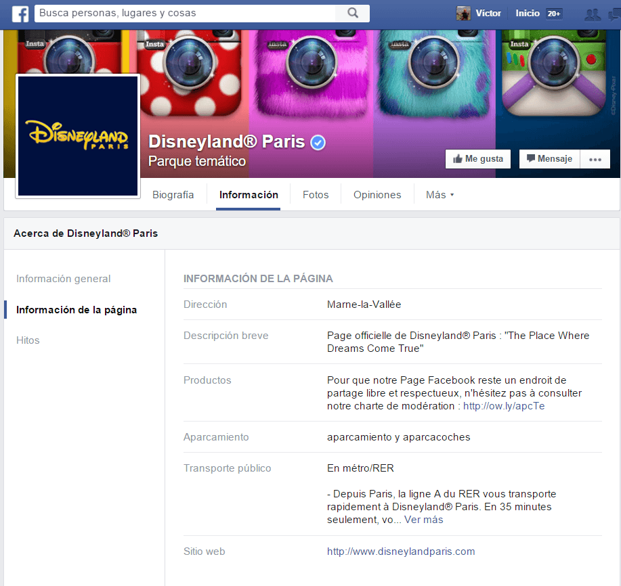Expand transport text with Ver más
Viewport: 621px width, 586px height.
(423, 520)
